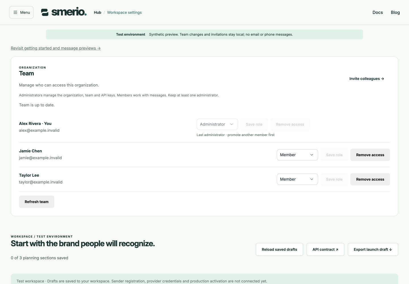The image size is (409, 284).
Task: Click the 'Team is up to date.' status
Action: click(x=37, y=105)
